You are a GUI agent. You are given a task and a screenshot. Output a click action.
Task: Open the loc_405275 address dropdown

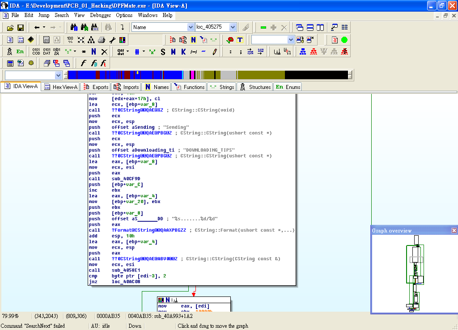click(233, 27)
